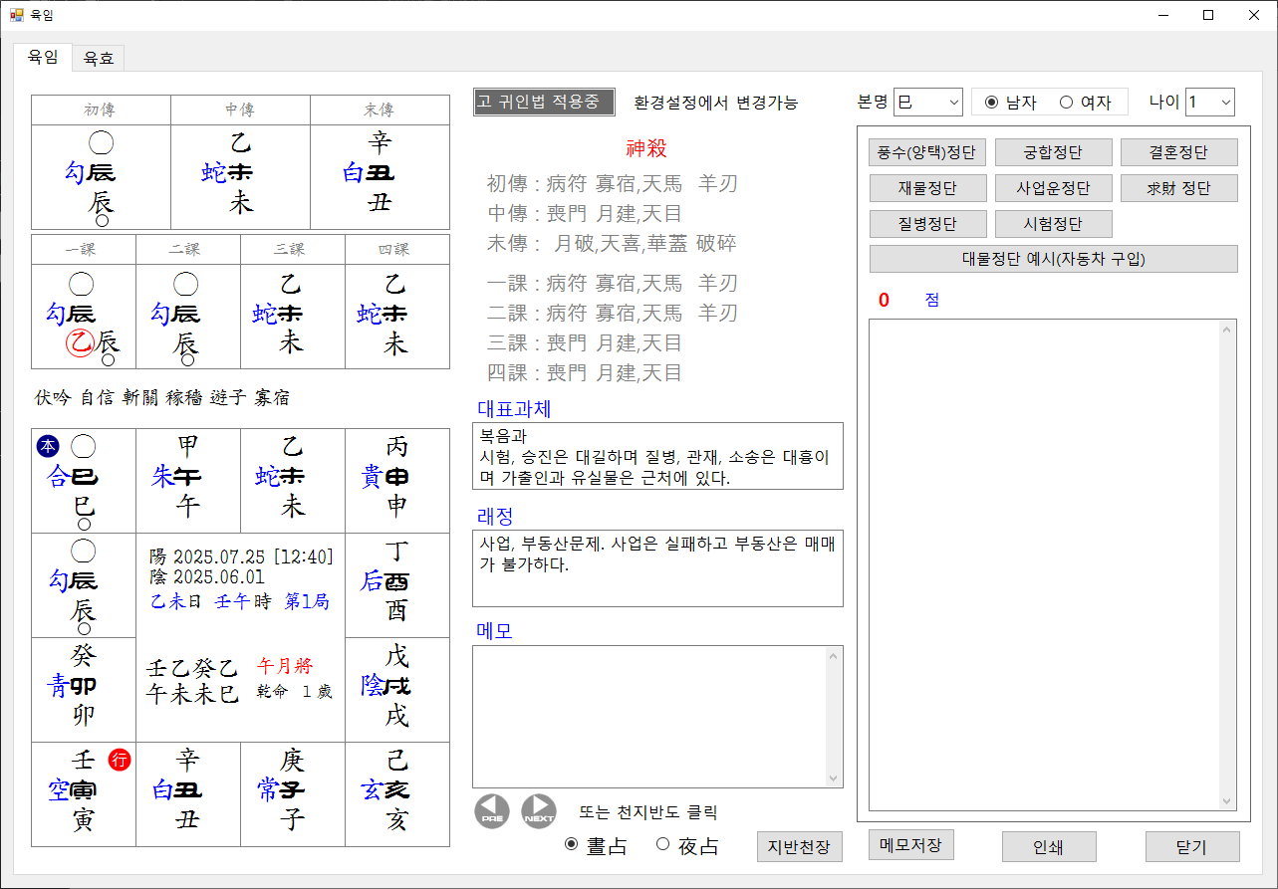Click the 고 귀인법 적용중 button
Screen dimensions: 1278x889
click(x=544, y=102)
